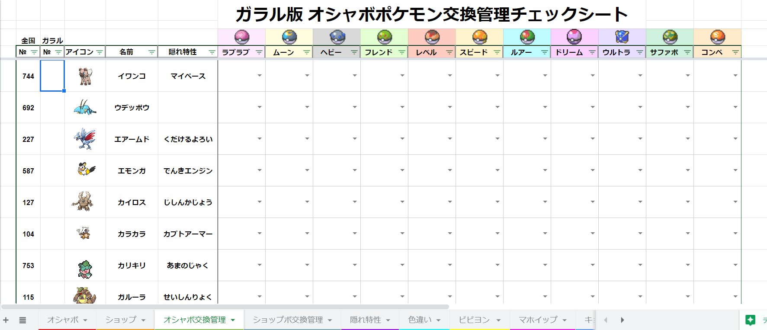This screenshot has width=767, height=330.
Task: Open エアームド ヘビー cell dropdown
Action: point(355,139)
